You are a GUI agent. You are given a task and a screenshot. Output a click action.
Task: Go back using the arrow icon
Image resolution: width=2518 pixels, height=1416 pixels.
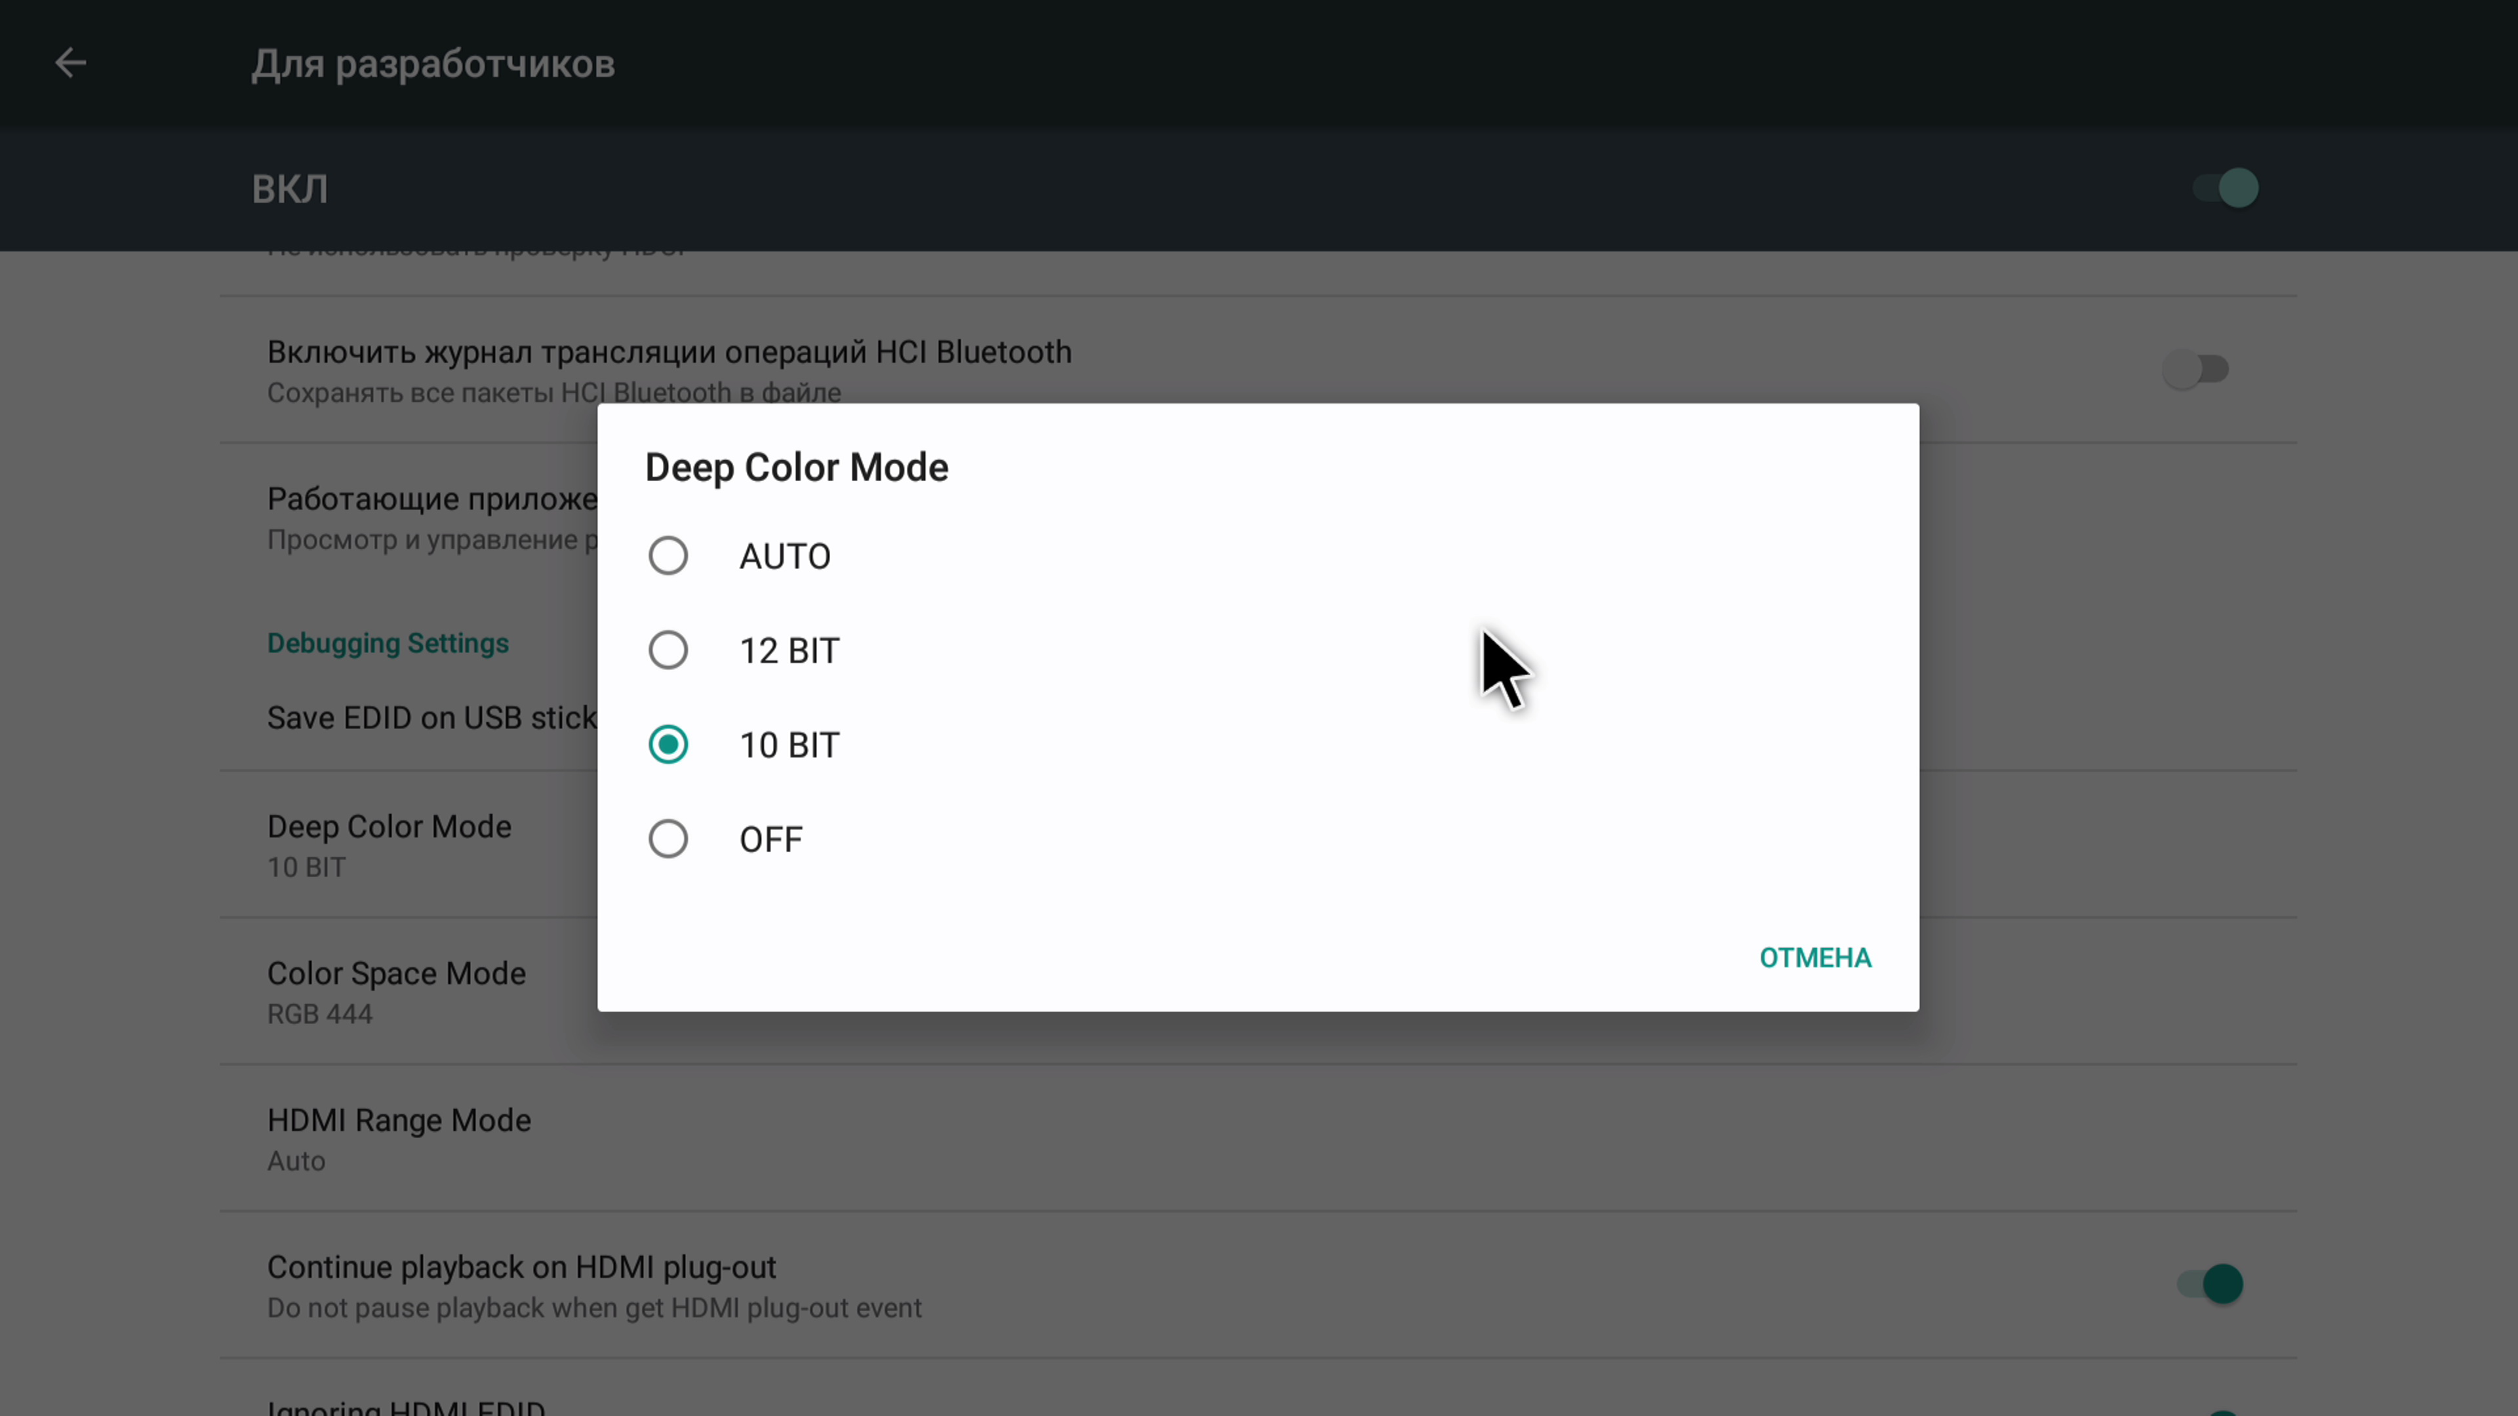point(70,64)
